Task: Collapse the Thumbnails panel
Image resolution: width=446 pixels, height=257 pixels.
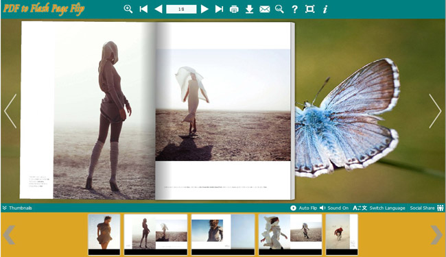Action: coord(17,208)
